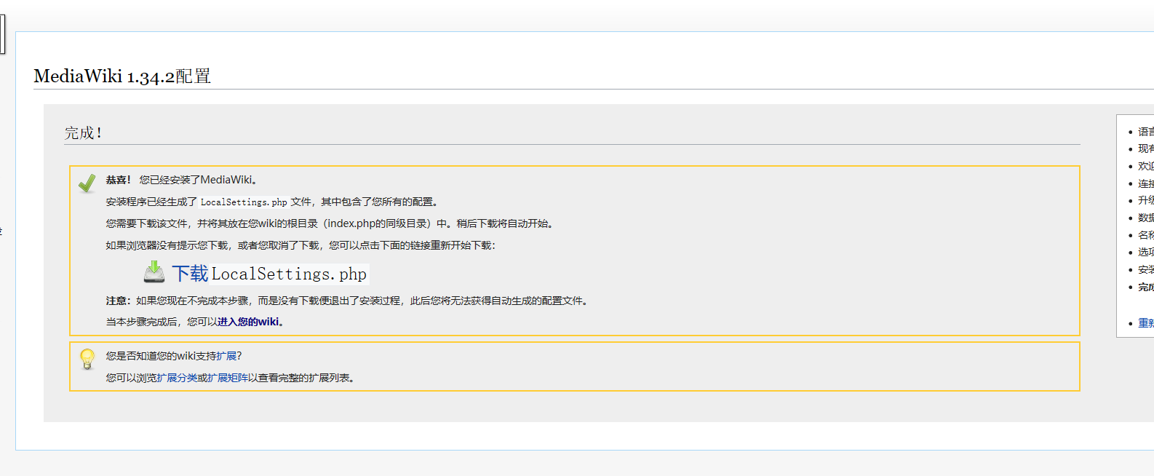Click the MediaWiki 1.34.2配置 page title

click(122, 76)
